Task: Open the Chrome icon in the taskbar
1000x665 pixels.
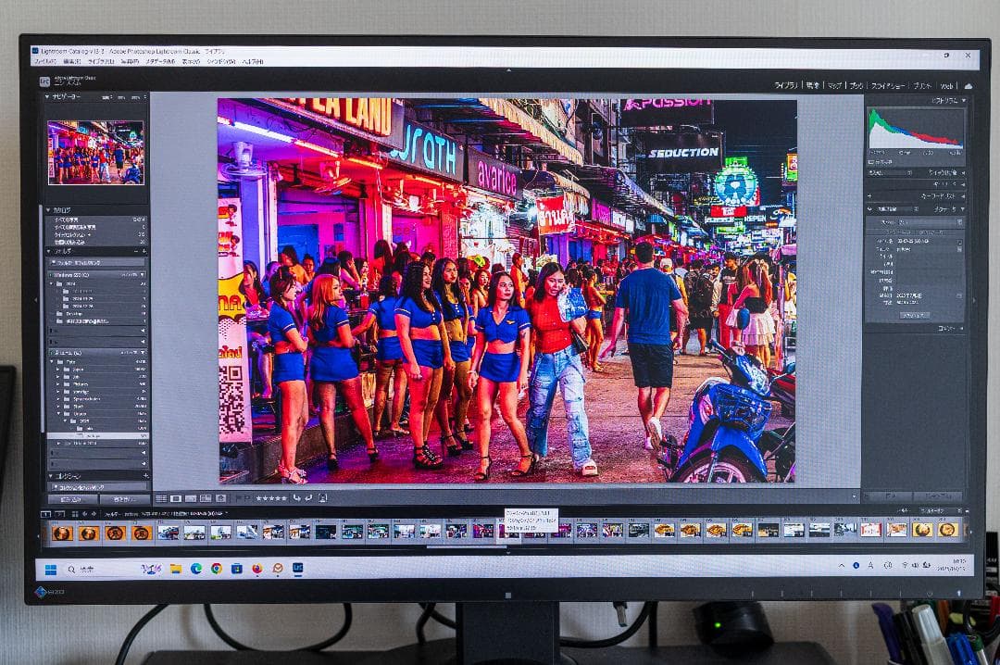Action: coord(216,568)
